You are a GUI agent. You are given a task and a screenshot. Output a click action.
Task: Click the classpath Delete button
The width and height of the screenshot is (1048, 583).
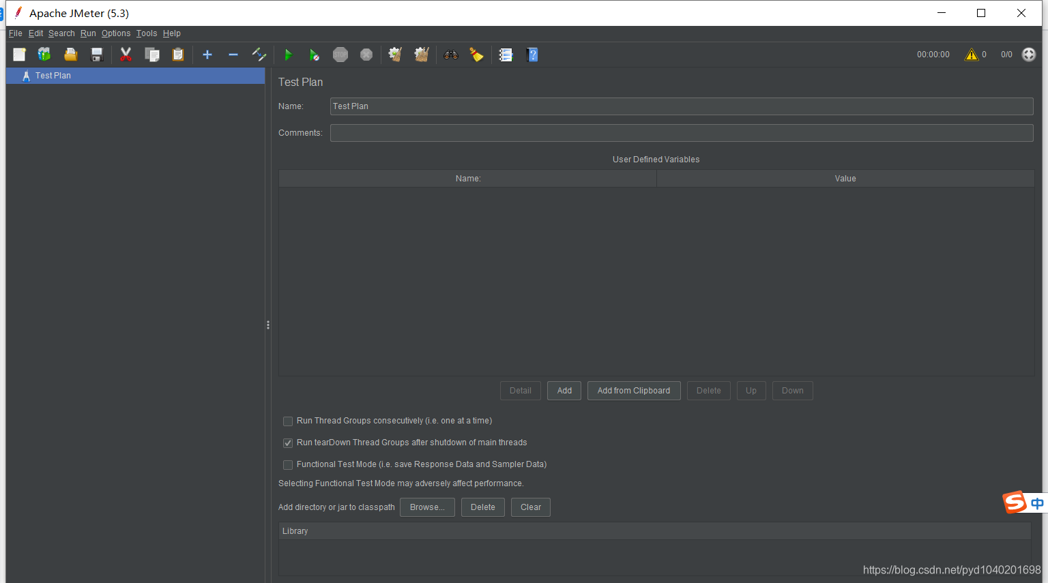tap(483, 507)
